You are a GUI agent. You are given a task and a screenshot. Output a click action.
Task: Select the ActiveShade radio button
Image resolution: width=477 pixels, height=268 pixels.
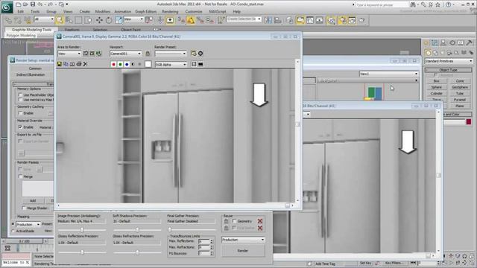(x=13, y=231)
